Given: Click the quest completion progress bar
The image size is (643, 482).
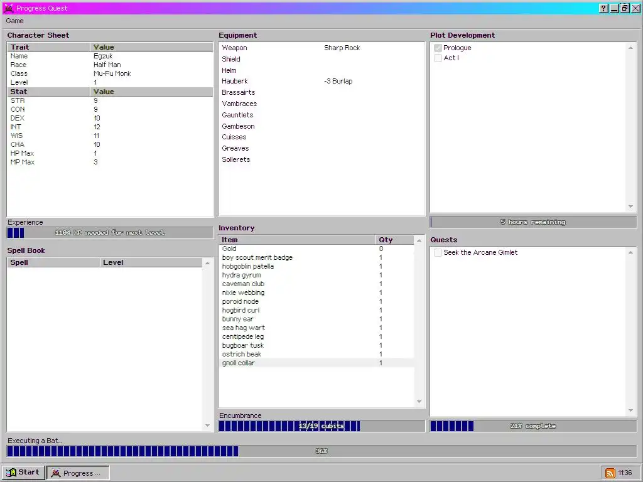Looking at the screenshot, I should (534, 426).
